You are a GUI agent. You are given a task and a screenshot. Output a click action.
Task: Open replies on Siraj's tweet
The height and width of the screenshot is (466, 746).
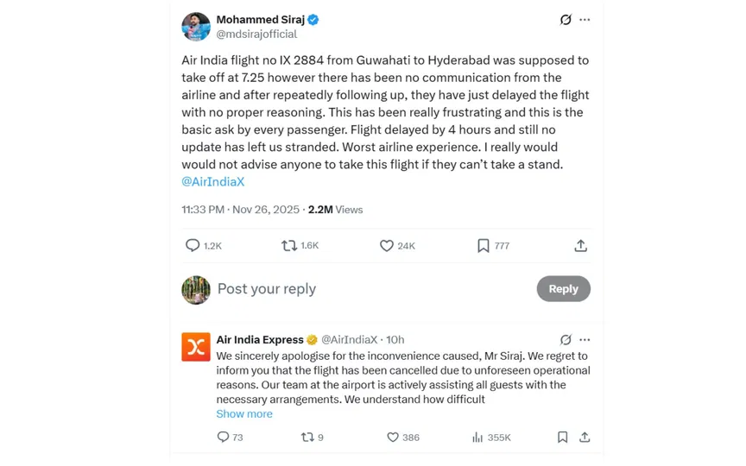coord(193,246)
